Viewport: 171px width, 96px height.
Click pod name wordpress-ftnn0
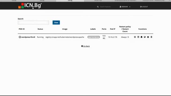28,37
